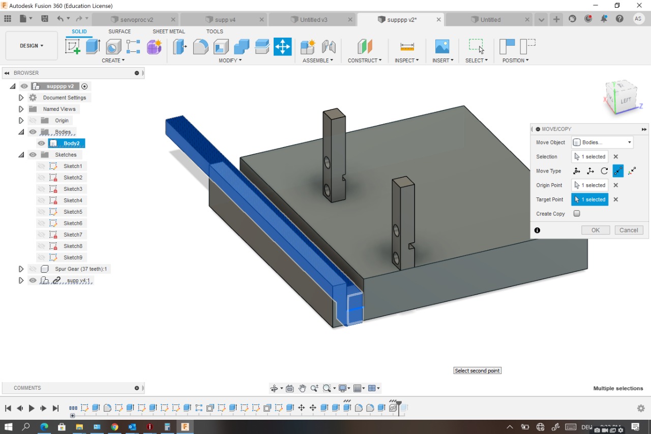The image size is (651, 434).
Task: Select the Shell tool icon
Action: 221,47
